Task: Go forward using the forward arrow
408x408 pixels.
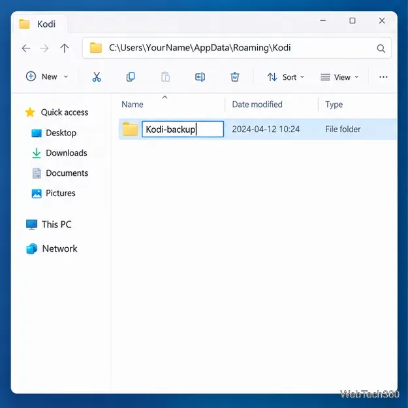Action: coord(44,48)
